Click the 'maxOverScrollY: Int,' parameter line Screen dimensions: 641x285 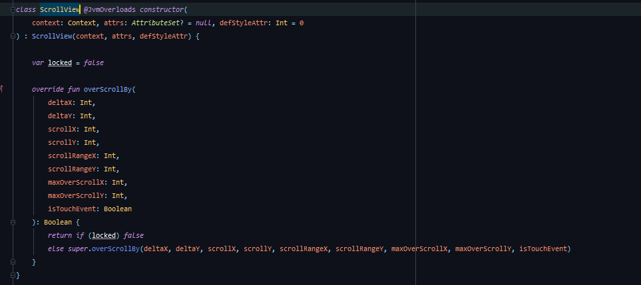[87, 196]
